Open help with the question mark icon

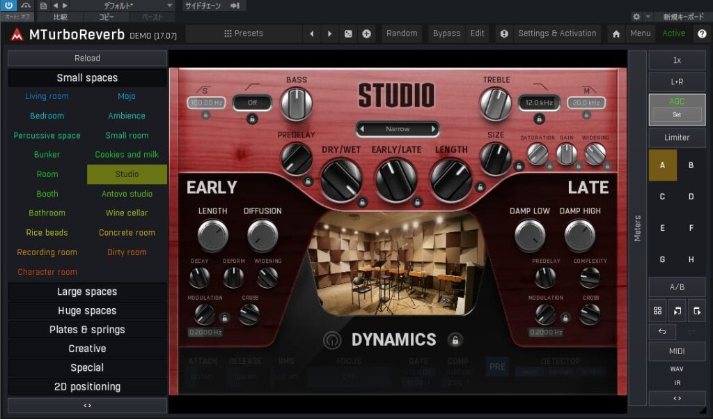(701, 33)
